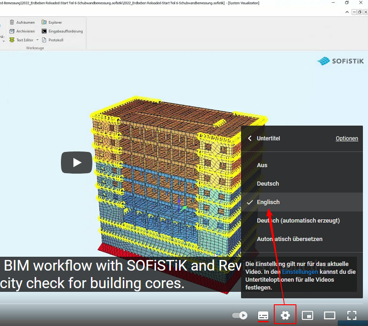Open the video settings gear

pyautogui.click(x=285, y=315)
